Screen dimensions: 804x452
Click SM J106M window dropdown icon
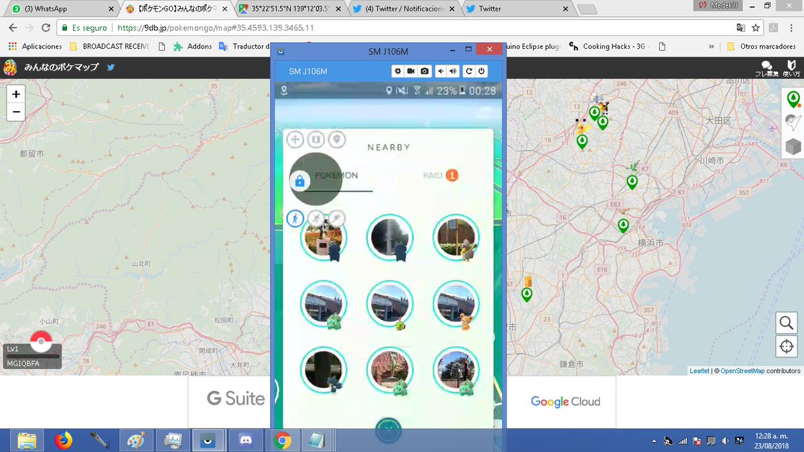click(x=280, y=51)
